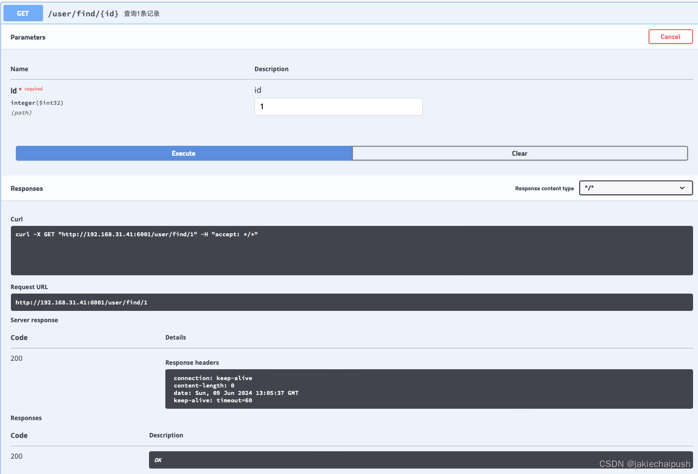
Task: Select the response headers code block
Action: click(x=429, y=389)
